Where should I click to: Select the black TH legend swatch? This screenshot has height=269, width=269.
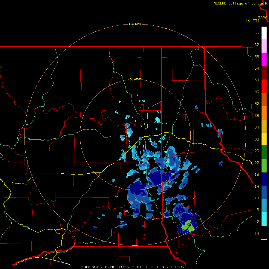[x=264, y=233]
